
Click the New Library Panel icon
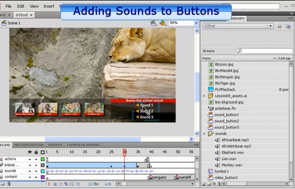pyautogui.click(x=288, y=26)
